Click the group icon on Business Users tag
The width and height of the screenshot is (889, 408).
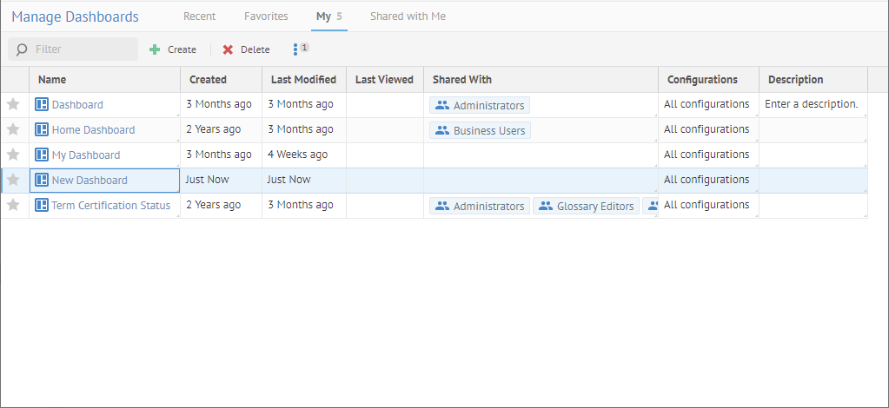pyautogui.click(x=442, y=130)
